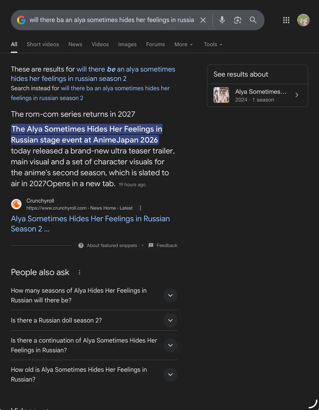Click inside the search query input field

pos(112,20)
